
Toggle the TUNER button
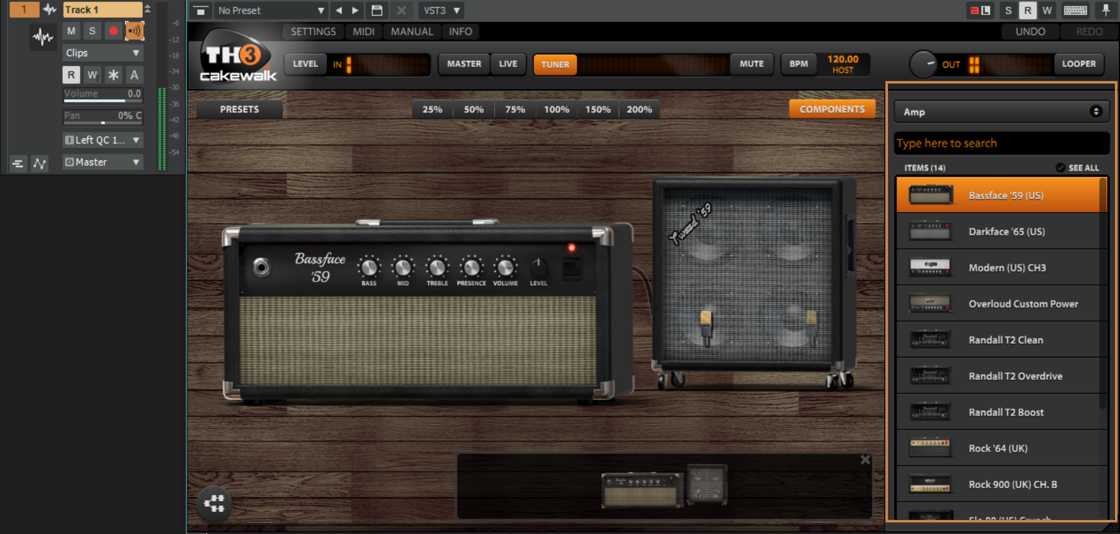click(555, 64)
